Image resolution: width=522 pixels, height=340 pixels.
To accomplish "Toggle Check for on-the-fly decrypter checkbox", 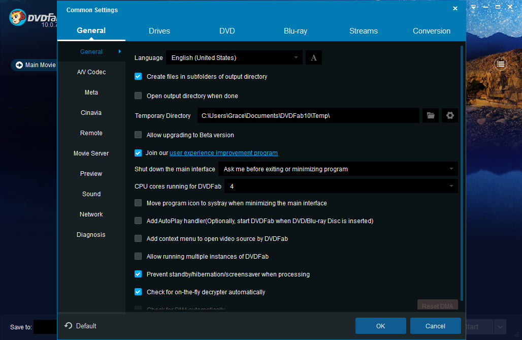I will click(x=138, y=292).
